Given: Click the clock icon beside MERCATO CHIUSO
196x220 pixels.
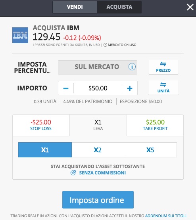Looking at the screenshot, I should pos(105,45).
